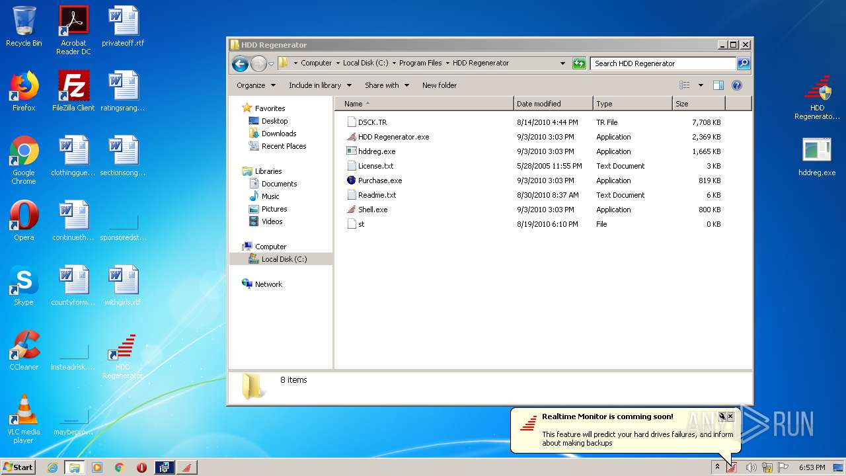Sort by Type column header
Viewport: 846px width, 476px height.
click(x=633, y=104)
